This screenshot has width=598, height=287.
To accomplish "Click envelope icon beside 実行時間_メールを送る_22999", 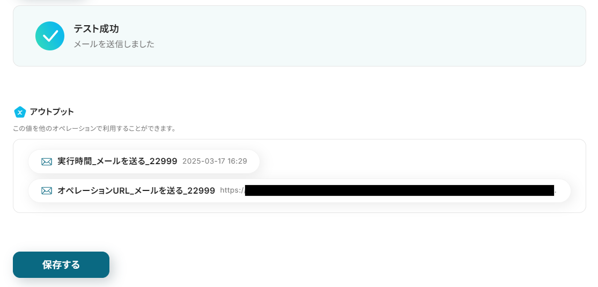I will point(47,161).
